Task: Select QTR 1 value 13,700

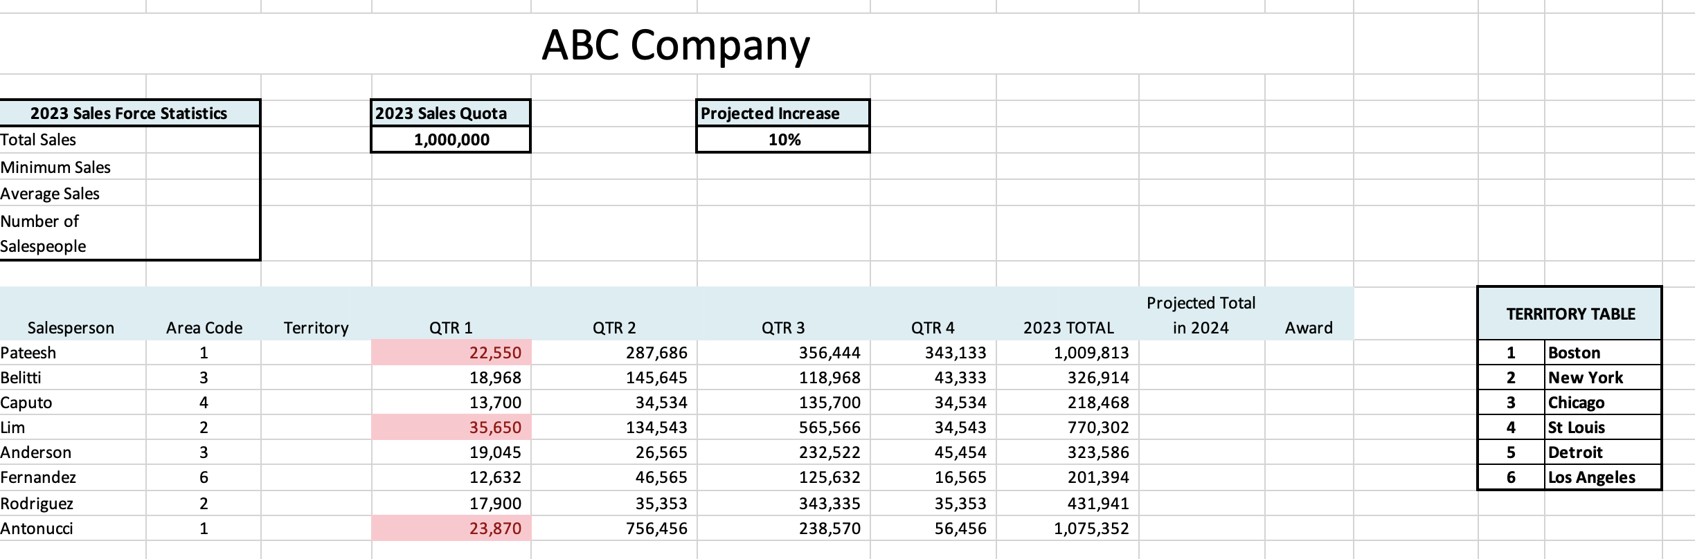Action: pyautogui.click(x=451, y=403)
